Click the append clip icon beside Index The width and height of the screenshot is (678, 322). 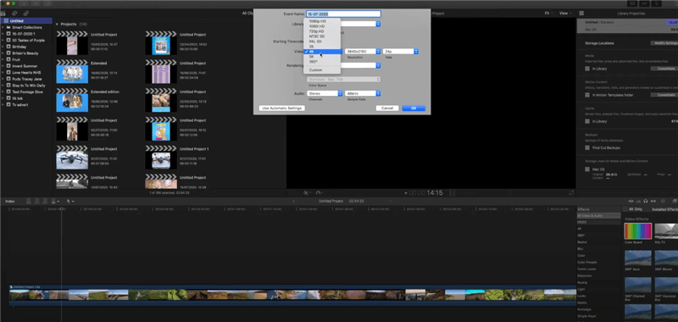45,202
